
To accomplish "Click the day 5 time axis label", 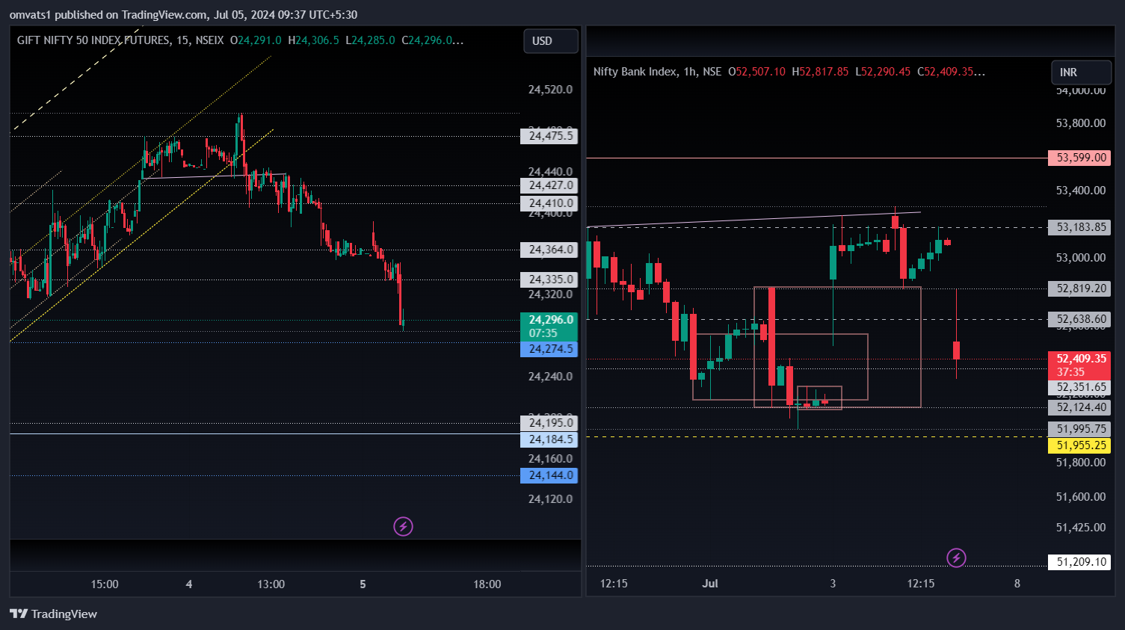I will (x=363, y=584).
